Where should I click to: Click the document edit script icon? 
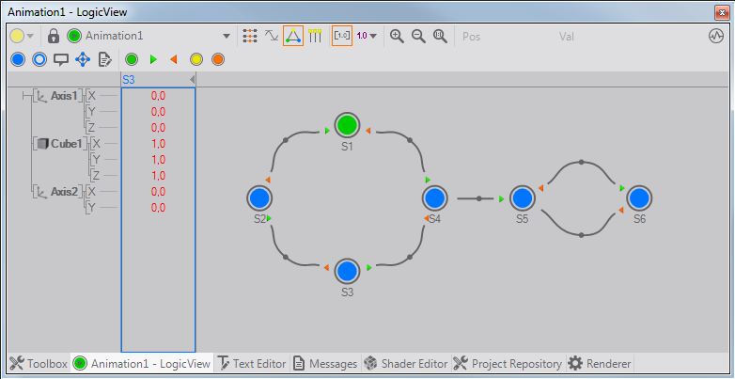(x=104, y=59)
